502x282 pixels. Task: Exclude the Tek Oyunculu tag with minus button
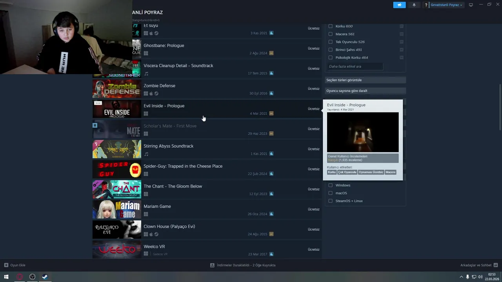click(401, 42)
